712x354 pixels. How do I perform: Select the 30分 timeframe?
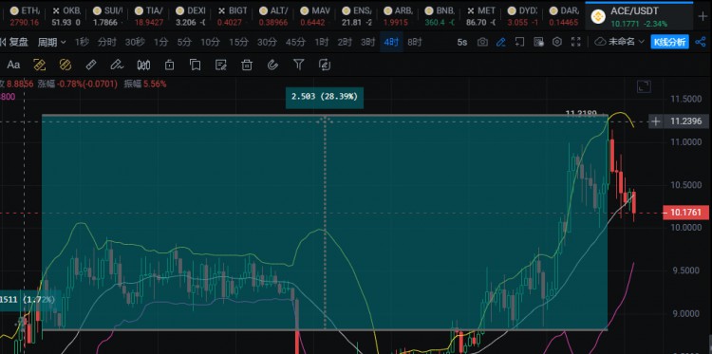pos(267,42)
